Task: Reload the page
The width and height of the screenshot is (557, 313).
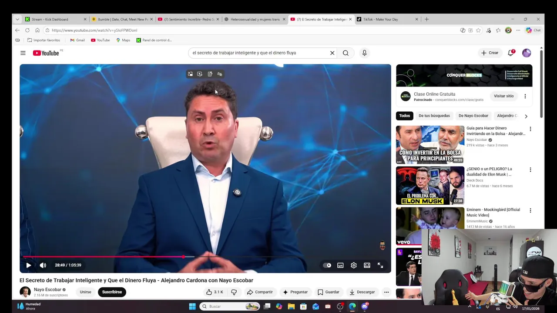Action: (x=27, y=30)
